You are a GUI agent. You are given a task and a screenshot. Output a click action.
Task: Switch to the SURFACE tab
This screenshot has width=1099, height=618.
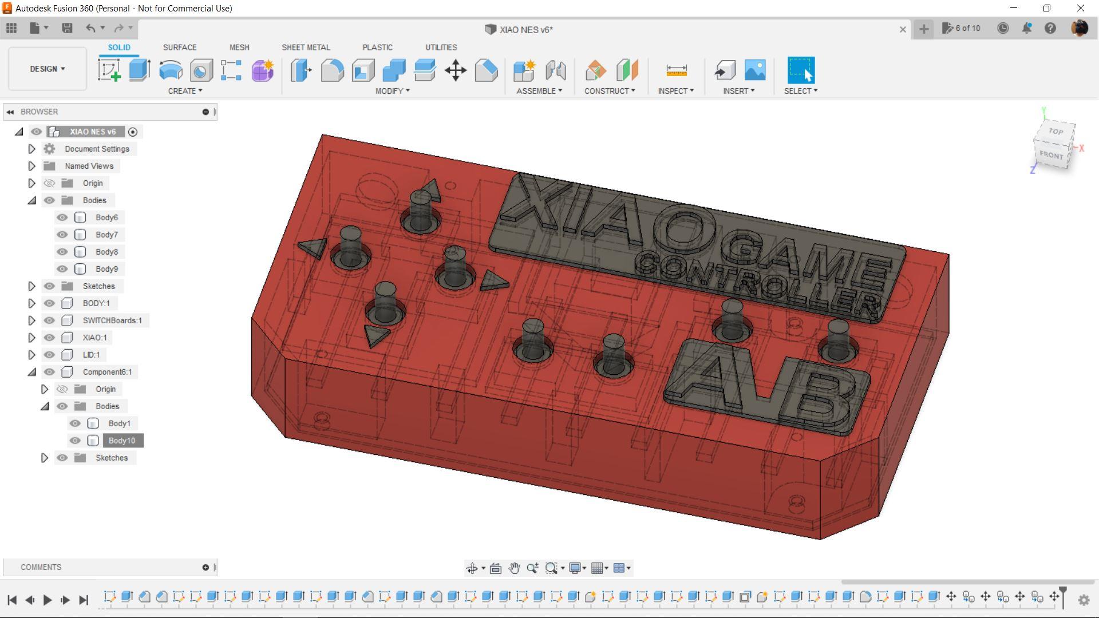pyautogui.click(x=179, y=47)
